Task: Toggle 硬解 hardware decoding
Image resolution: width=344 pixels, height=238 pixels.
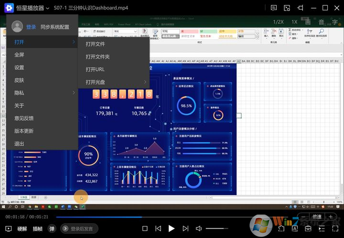Action: [22, 229]
